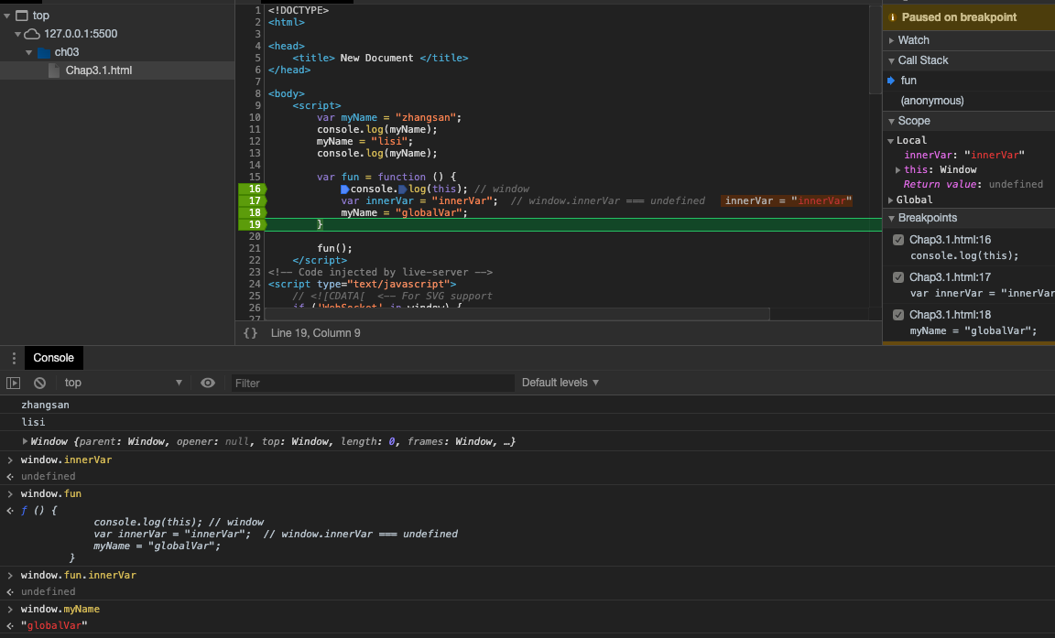
Task: Disable the breakpoint checkbox for Chap3.1.html:16
Action: (x=898, y=240)
